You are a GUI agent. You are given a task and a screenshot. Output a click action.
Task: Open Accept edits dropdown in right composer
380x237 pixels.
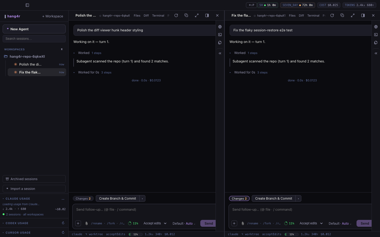[x=311, y=223]
